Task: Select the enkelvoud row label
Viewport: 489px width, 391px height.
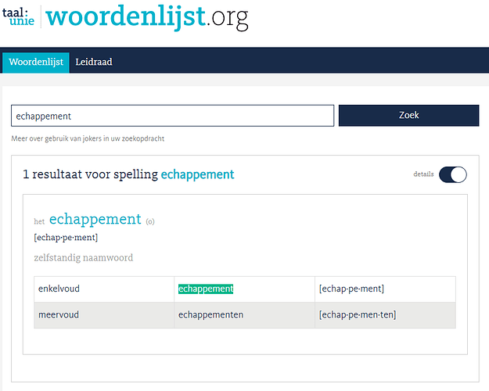Action: pos(59,289)
